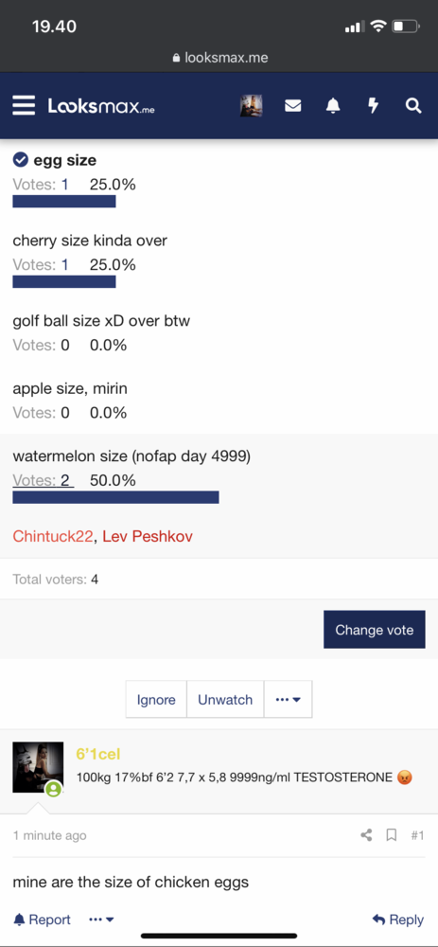This screenshot has width=438, height=947.
Task: Click the Change vote button
Action: [x=374, y=630]
